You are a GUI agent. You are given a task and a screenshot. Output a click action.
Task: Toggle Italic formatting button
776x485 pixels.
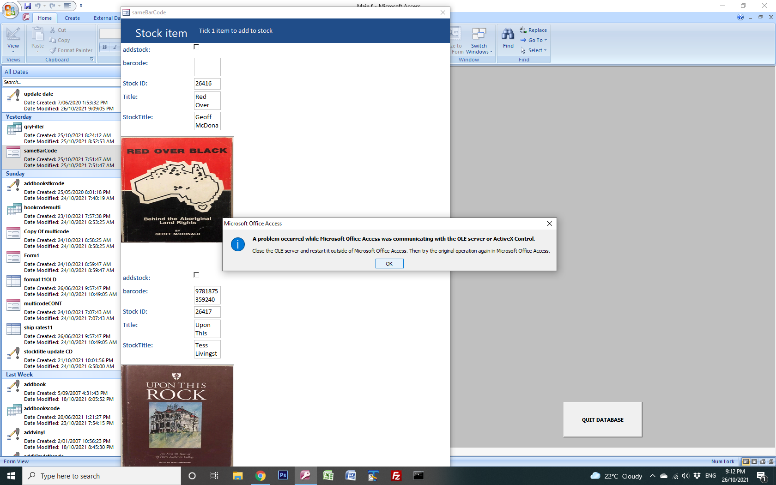point(115,47)
